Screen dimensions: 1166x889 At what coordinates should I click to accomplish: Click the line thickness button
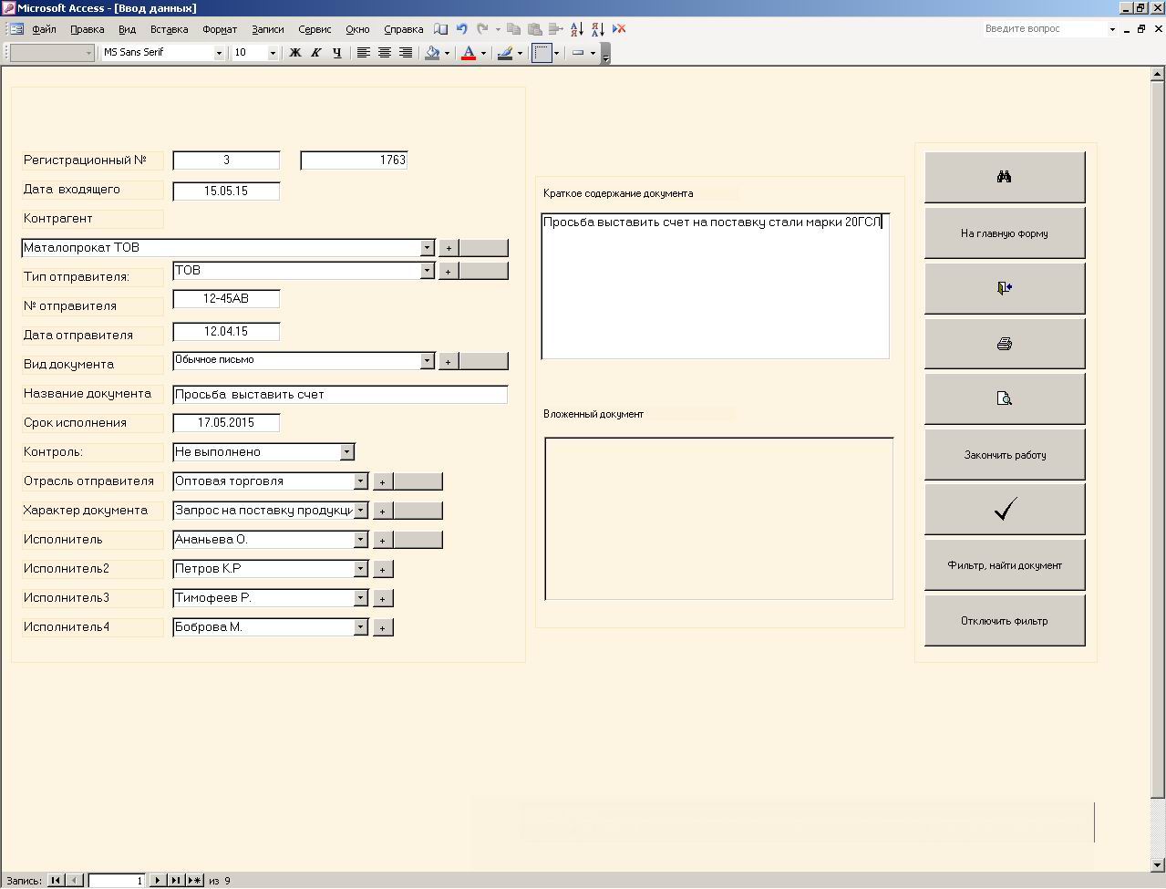[x=578, y=53]
